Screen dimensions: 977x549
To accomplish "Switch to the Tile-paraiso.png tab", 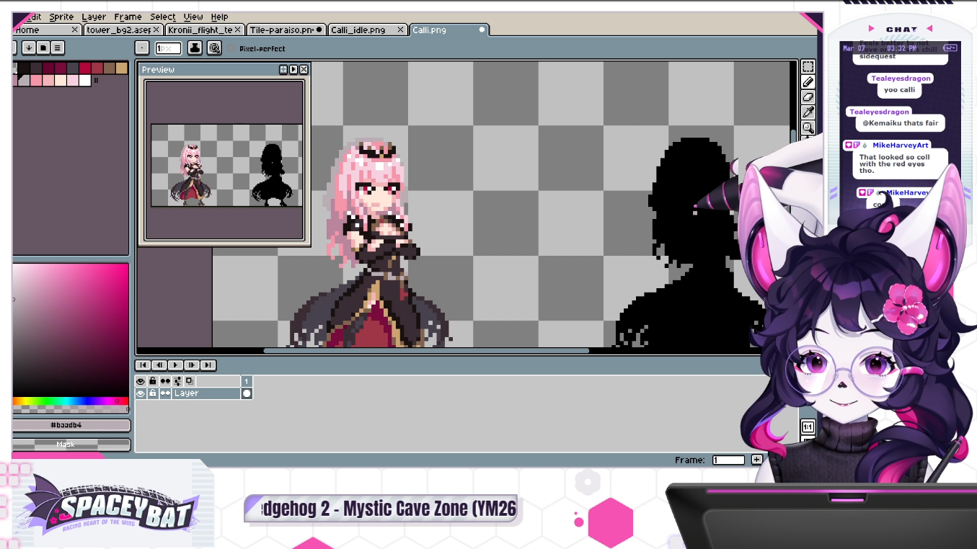I will pyautogui.click(x=286, y=30).
